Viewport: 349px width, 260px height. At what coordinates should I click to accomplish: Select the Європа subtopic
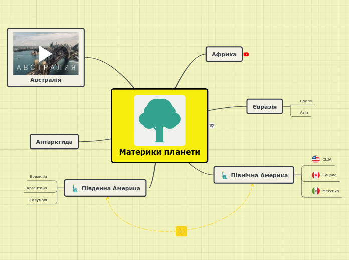click(306, 101)
